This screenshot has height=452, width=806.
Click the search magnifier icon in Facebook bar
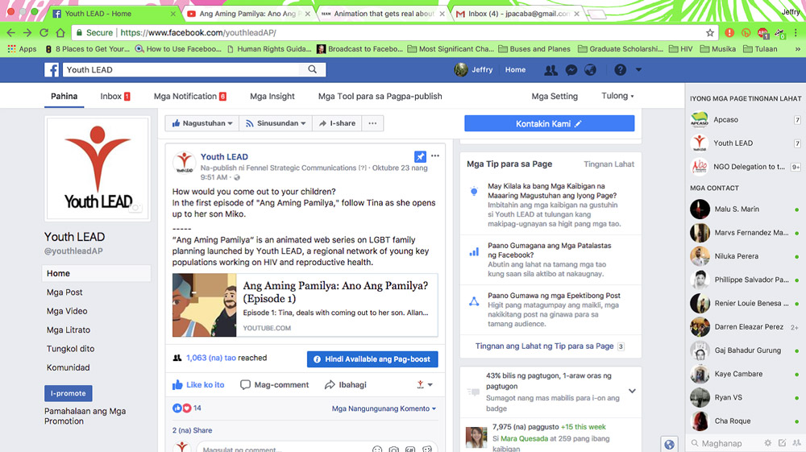(312, 69)
